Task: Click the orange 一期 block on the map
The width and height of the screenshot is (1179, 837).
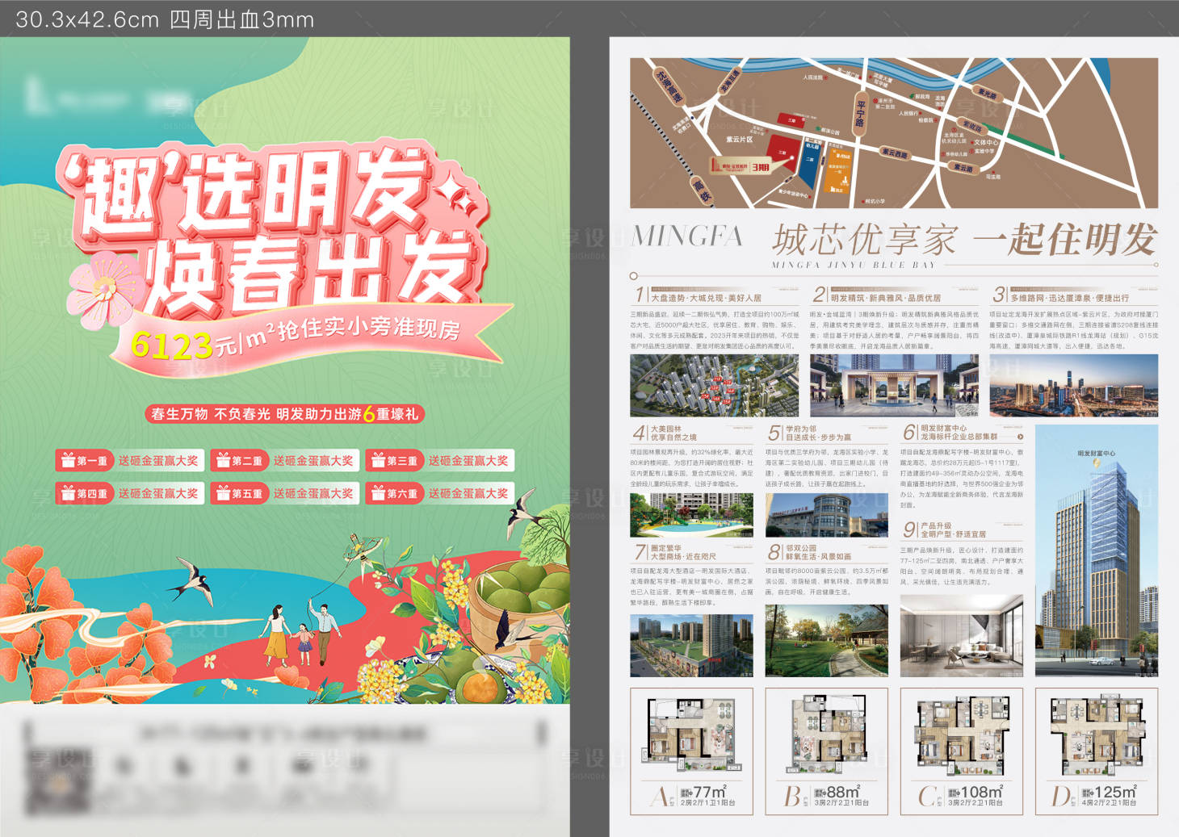Action: [837, 171]
